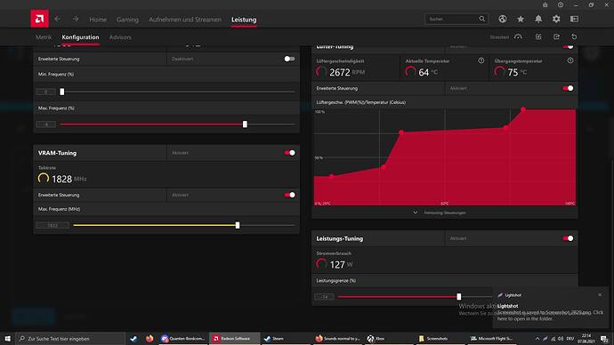This screenshot has width=614, height=345.
Task: Click the AMD logo home icon
Action: point(39,19)
